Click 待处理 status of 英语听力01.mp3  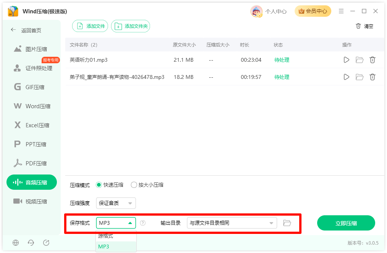(282, 60)
